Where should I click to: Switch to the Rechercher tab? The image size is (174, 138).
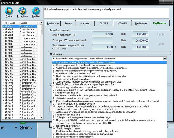point(53,23)
